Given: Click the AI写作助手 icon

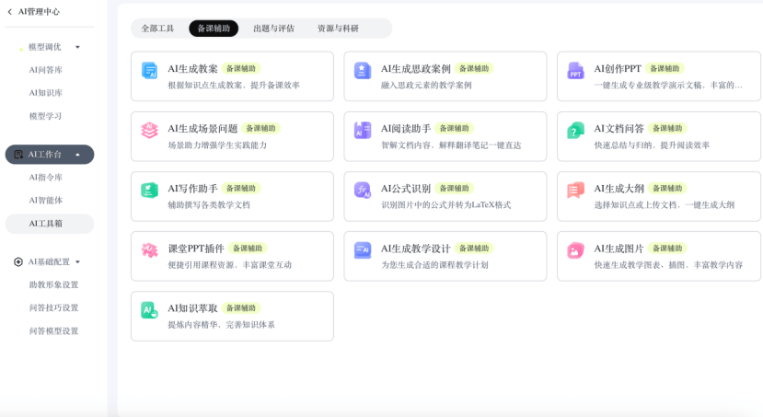Looking at the screenshot, I should point(149,191).
